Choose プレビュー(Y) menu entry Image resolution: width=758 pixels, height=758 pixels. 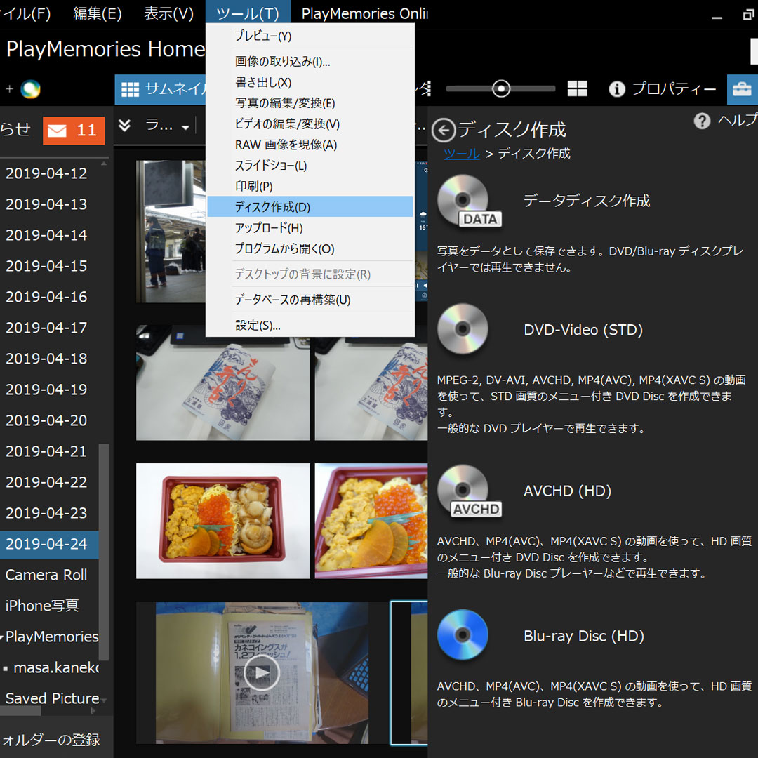310,36
